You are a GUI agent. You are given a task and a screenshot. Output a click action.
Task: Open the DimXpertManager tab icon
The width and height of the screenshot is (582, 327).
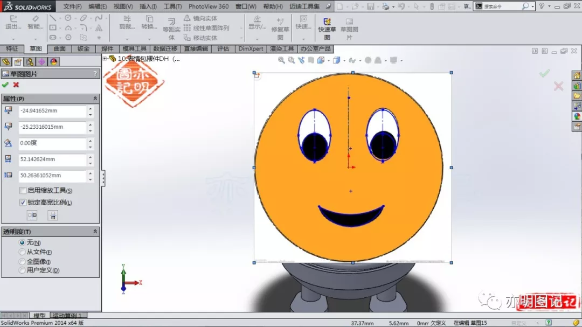41,61
